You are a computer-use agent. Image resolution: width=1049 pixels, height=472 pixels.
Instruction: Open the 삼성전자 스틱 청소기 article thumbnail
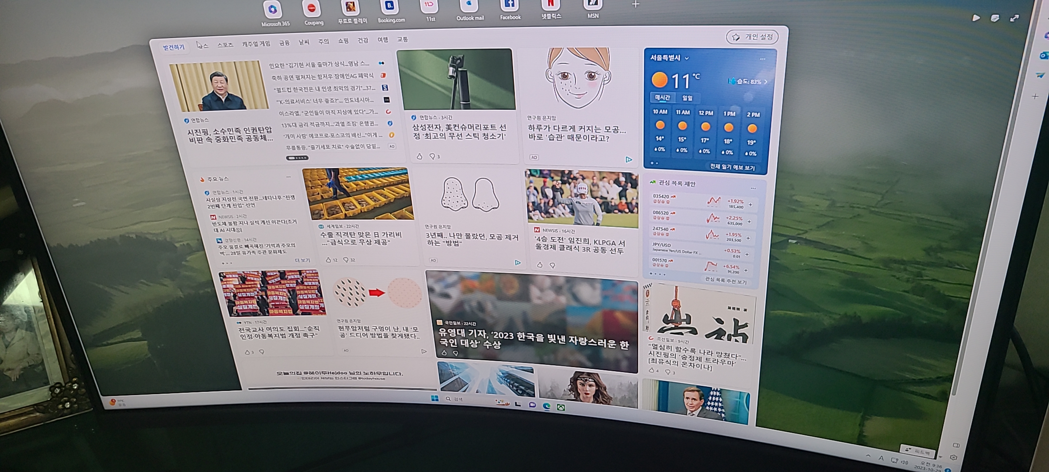click(457, 79)
